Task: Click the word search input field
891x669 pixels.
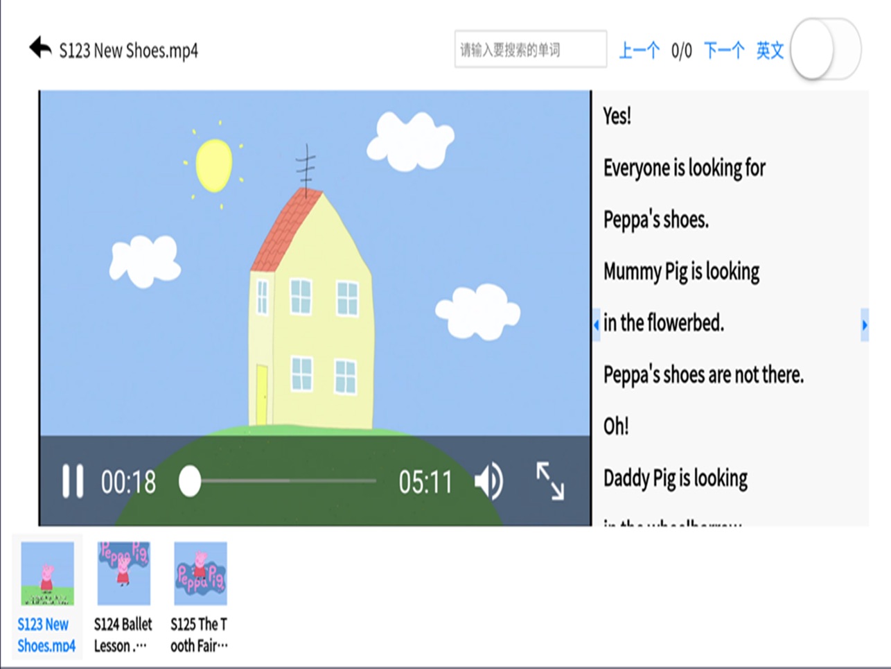Action: [530, 50]
